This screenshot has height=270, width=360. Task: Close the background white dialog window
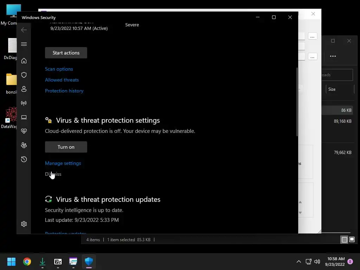[x=313, y=14]
